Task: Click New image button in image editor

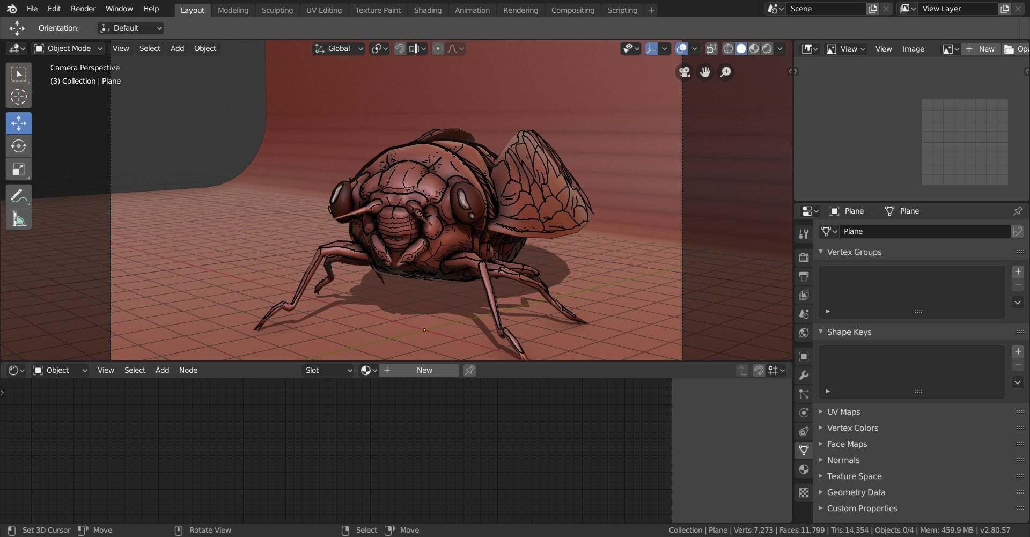Action: [980, 49]
